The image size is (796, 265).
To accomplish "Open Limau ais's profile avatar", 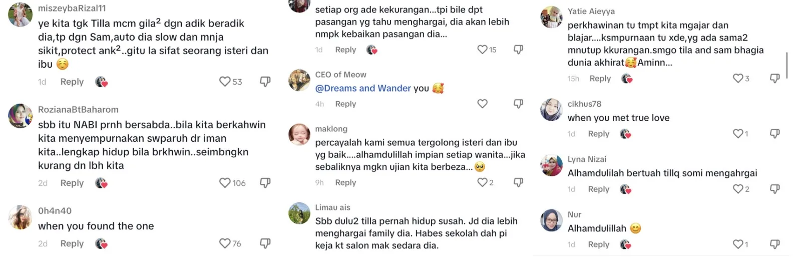I will (x=299, y=213).
